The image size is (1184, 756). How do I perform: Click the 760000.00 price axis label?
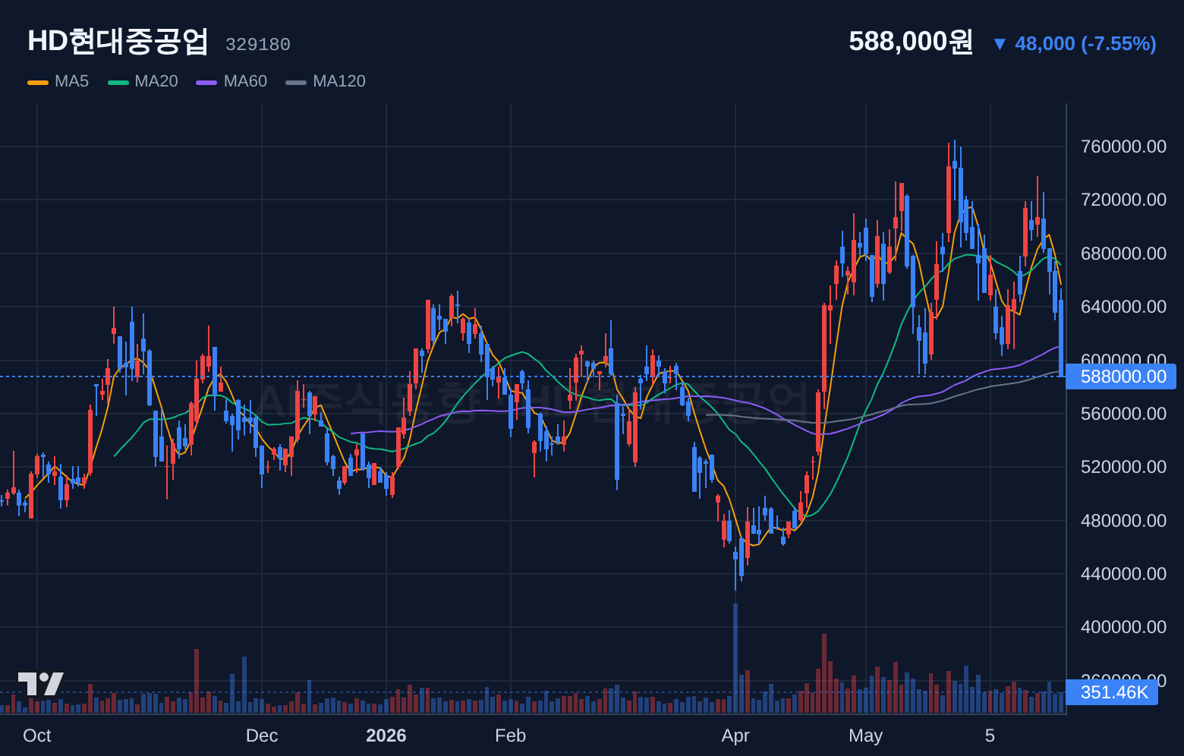point(1123,146)
